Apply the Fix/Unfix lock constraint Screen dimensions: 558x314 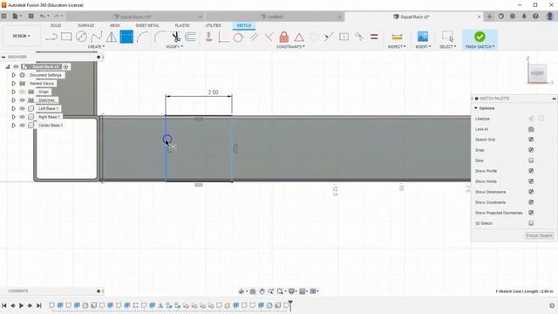(x=284, y=37)
